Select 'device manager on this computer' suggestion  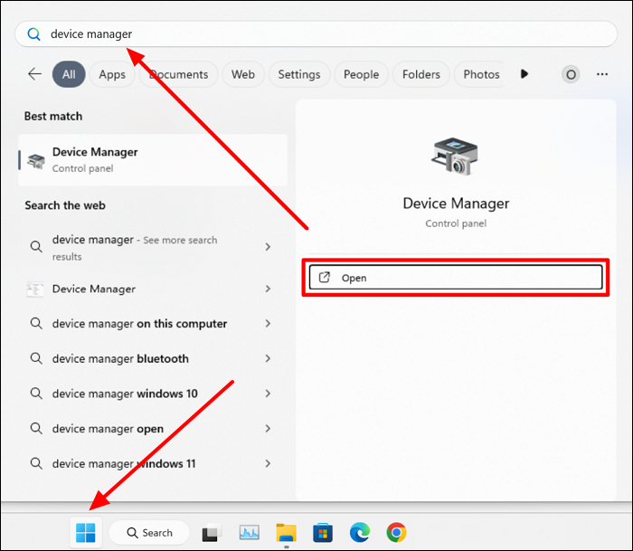tap(151, 324)
